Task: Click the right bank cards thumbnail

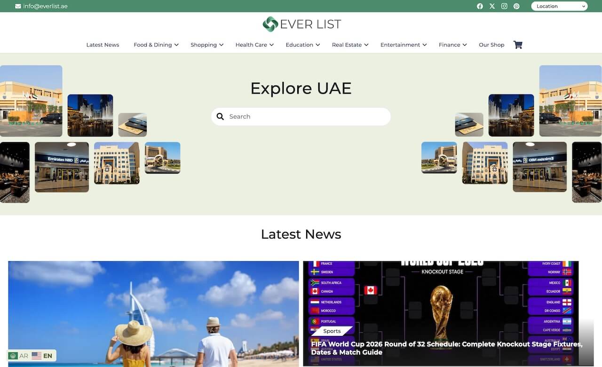Action: [469, 125]
